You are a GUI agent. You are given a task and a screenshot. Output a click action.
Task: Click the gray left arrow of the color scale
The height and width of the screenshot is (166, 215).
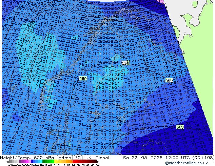7,162
